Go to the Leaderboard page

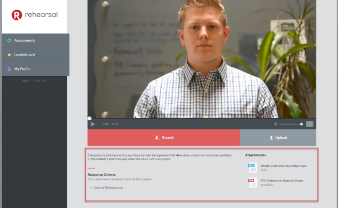[24, 55]
